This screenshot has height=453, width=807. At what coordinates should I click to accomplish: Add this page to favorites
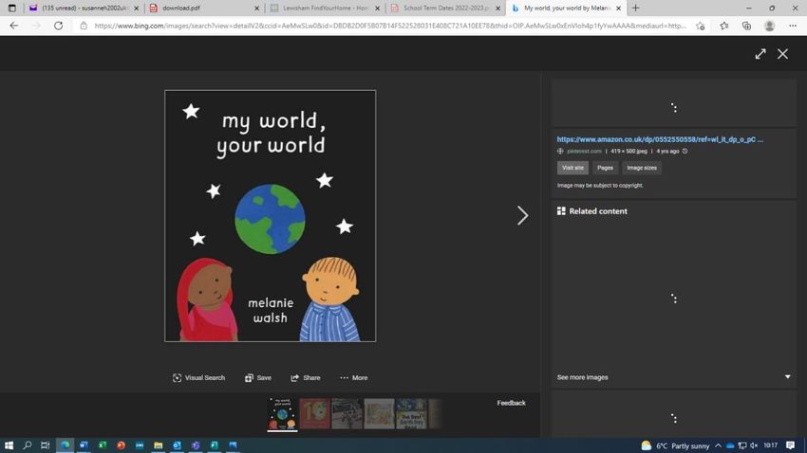click(x=700, y=26)
